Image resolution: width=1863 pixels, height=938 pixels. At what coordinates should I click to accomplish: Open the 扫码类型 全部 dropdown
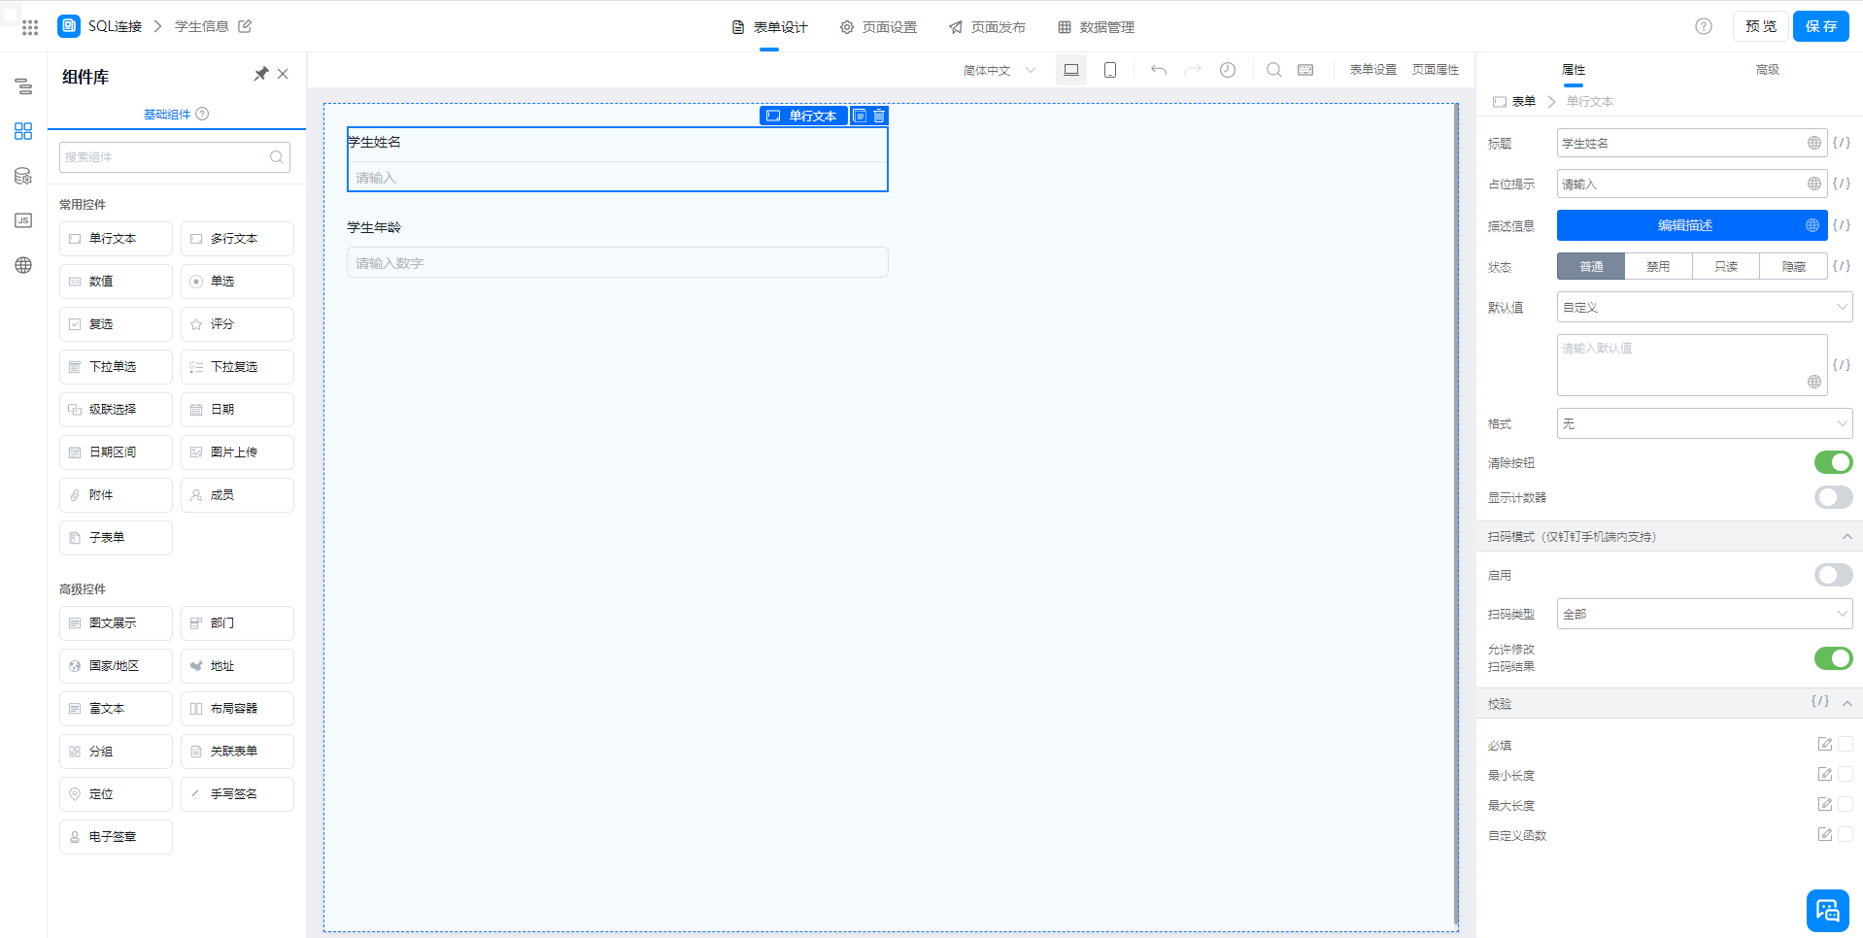click(x=1704, y=614)
